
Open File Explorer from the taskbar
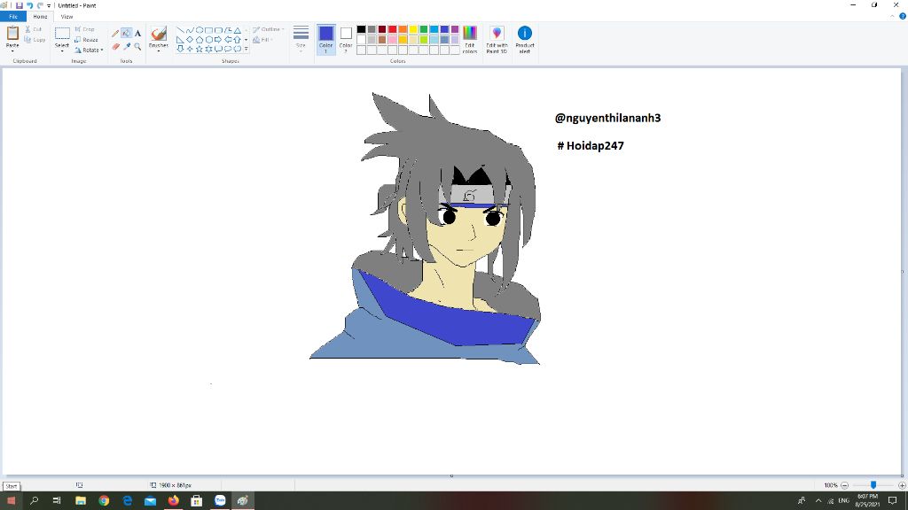(81, 501)
